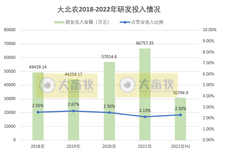
Task: Click the x-axis label 2022年H1
Action: pyautogui.click(x=181, y=146)
